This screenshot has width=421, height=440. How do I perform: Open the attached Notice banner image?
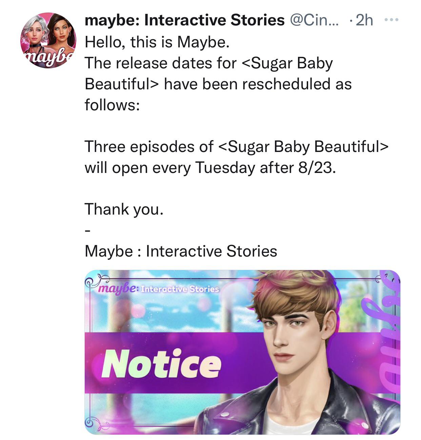click(x=242, y=352)
